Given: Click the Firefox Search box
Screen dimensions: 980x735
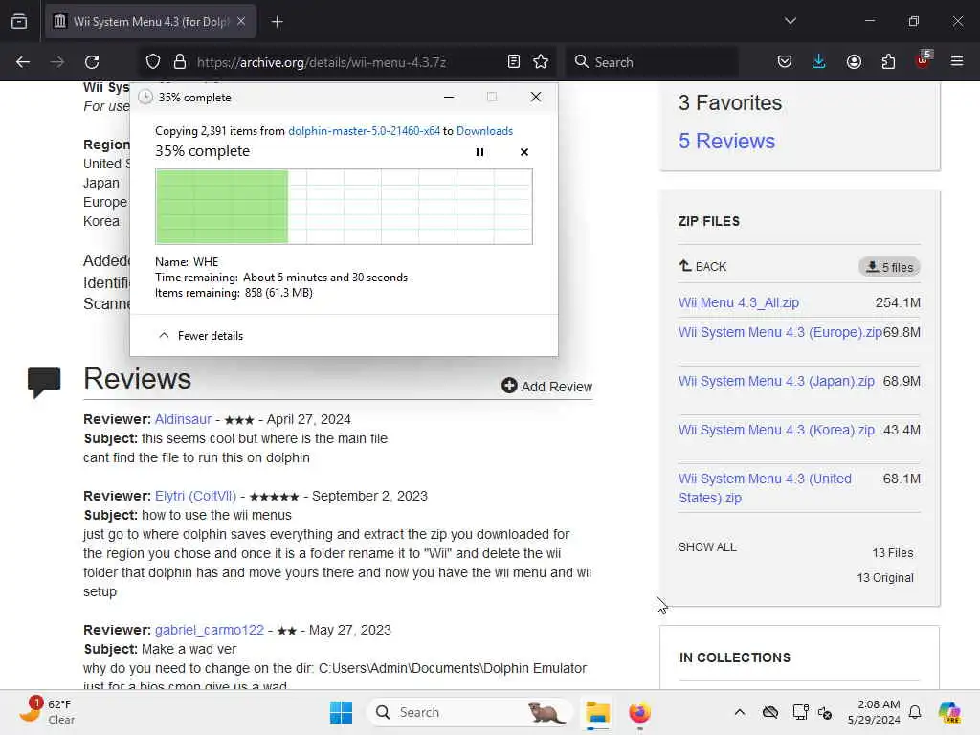Looking at the screenshot, I should 652,62.
